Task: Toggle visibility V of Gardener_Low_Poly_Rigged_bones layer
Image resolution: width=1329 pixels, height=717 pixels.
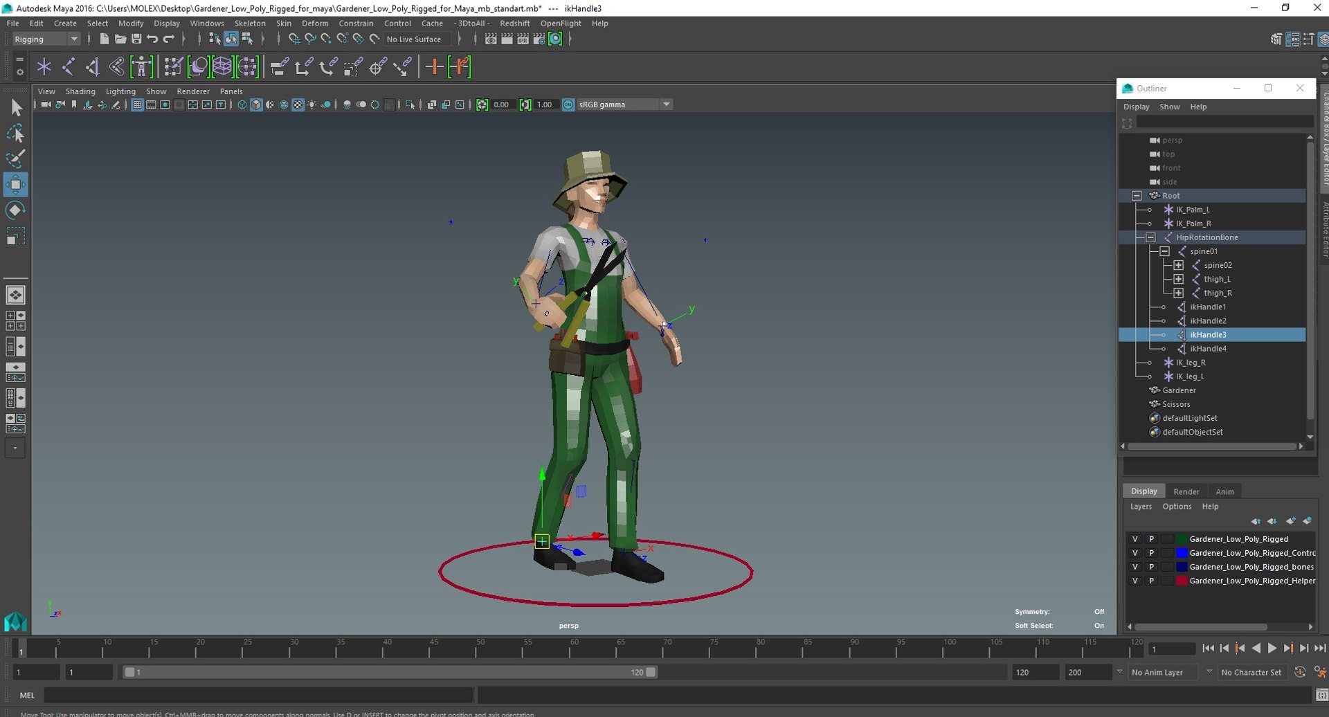Action: [1134, 567]
